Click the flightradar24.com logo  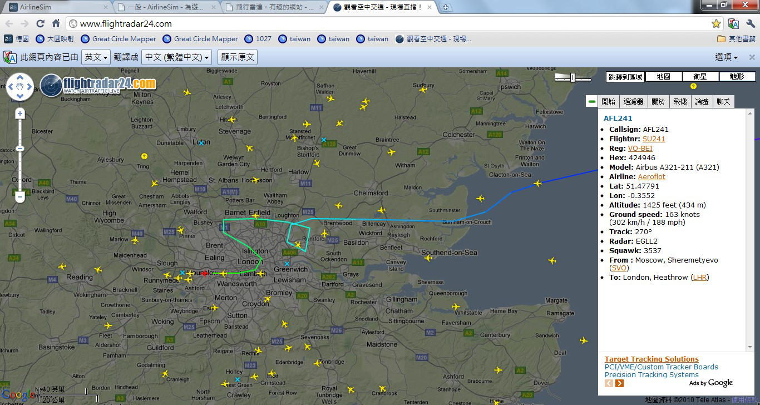pos(98,85)
